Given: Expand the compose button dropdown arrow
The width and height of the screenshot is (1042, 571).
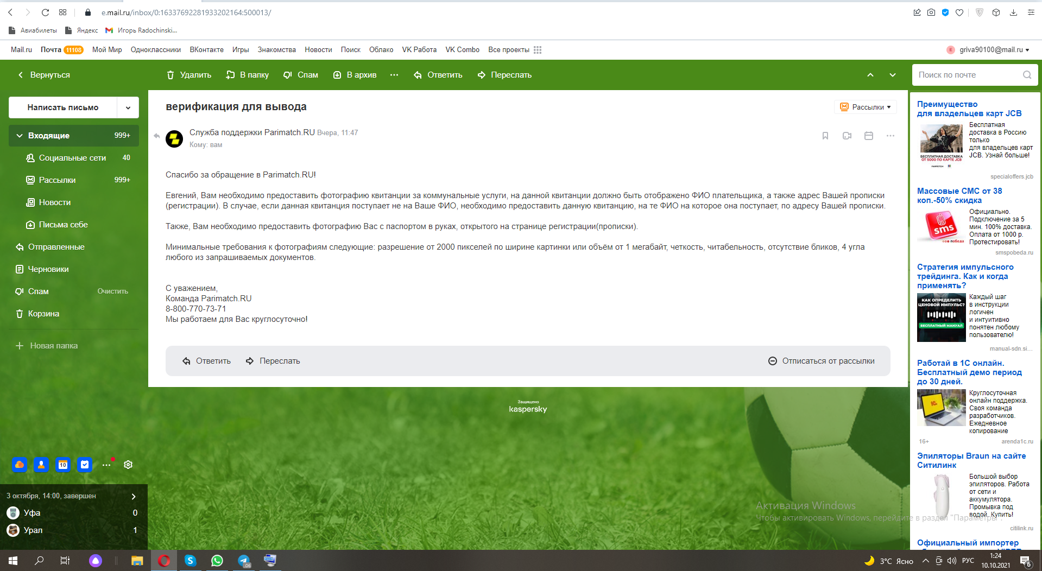Looking at the screenshot, I should pyautogui.click(x=128, y=107).
